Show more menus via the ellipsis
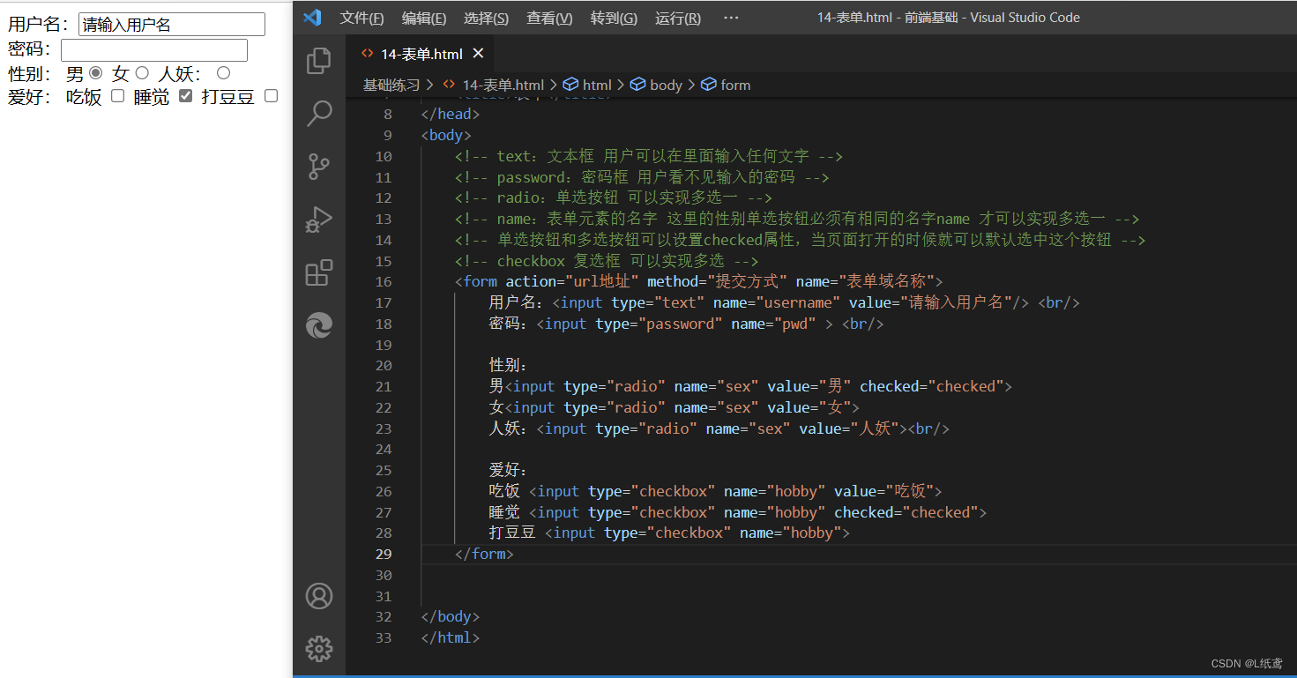 point(731,18)
